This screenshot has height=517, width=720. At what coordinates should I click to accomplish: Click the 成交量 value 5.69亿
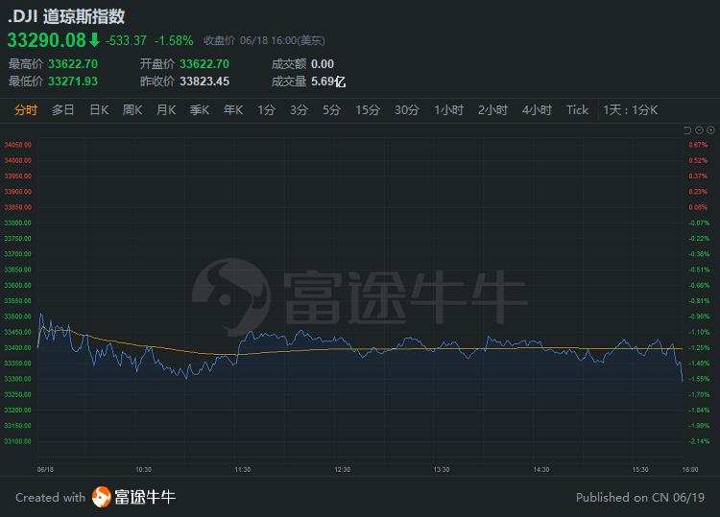click(x=328, y=82)
